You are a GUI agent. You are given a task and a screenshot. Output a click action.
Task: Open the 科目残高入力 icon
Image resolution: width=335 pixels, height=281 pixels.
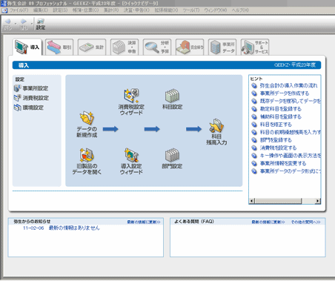click(x=216, y=132)
